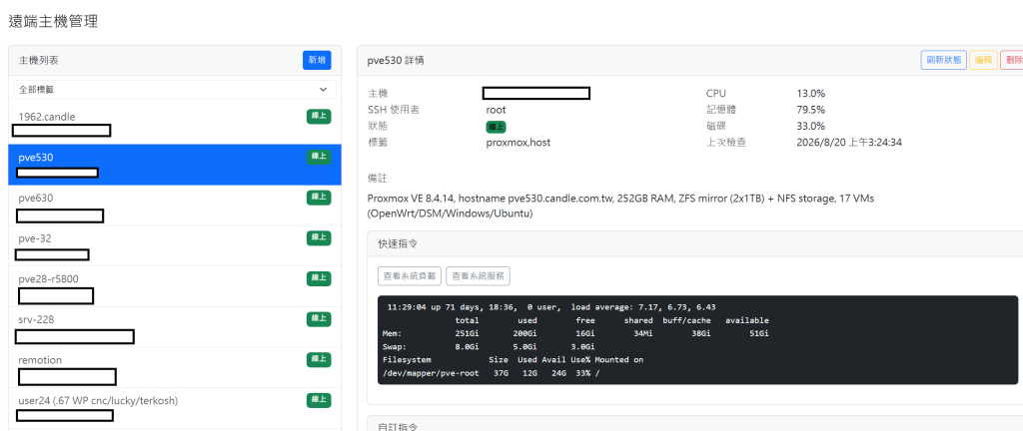The image size is (1023, 431).
Task: Click the 主機列表 panel heading
Action: 39,60
